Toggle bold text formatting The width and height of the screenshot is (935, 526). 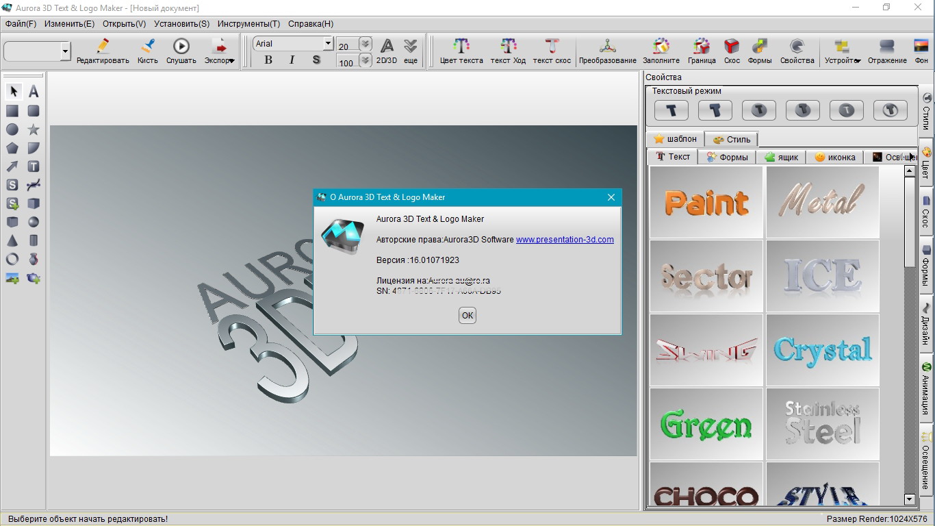[268, 60]
